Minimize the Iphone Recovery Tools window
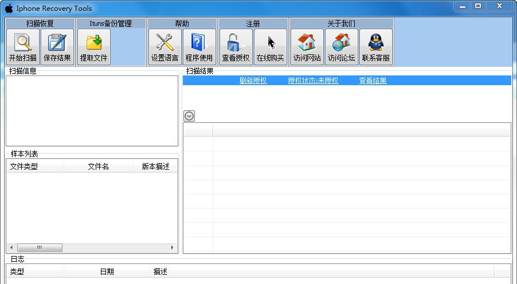 [x=463, y=6]
